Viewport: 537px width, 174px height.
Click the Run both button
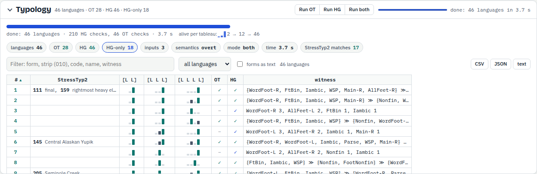(x=359, y=9)
